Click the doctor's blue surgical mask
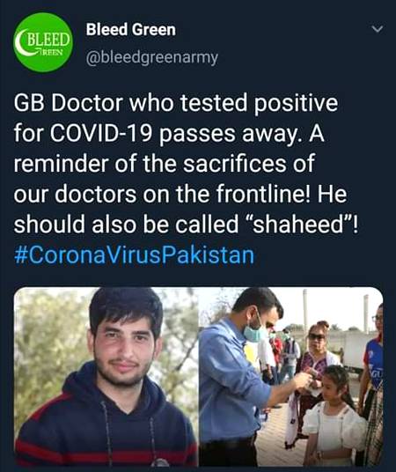The width and height of the screenshot is (396, 472). click(253, 332)
